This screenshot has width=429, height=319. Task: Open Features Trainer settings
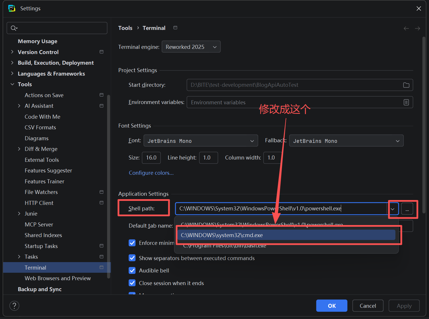(x=45, y=181)
